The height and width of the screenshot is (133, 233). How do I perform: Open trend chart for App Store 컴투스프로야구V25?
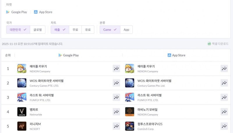point(224,126)
